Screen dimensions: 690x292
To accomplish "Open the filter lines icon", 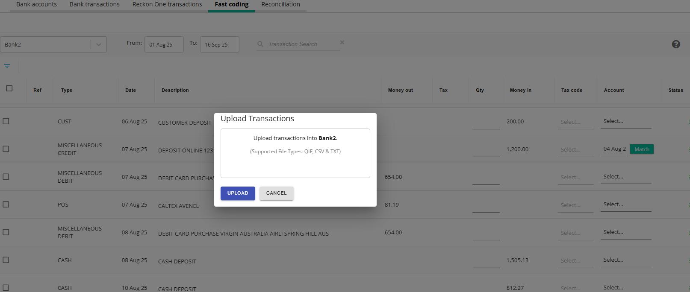I will [7, 66].
